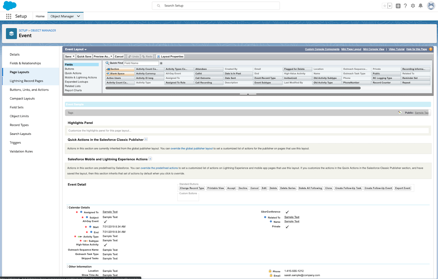438x279 pixels.
Task: Open the Custom Console Components link
Action: click(322, 49)
